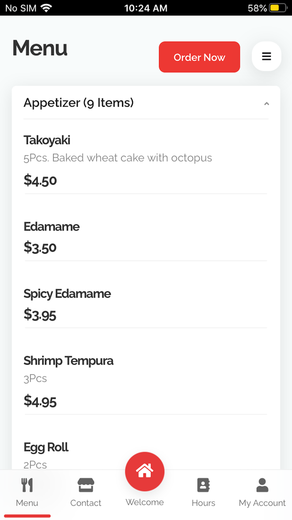292x520 pixels.
Task: Tap the Welcome label
Action: point(145,502)
